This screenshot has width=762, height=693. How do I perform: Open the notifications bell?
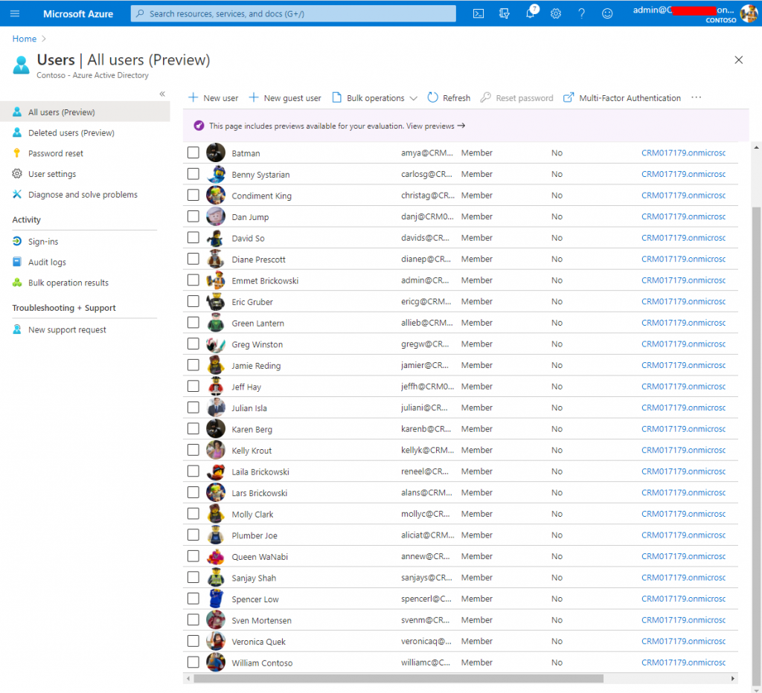pyautogui.click(x=530, y=13)
